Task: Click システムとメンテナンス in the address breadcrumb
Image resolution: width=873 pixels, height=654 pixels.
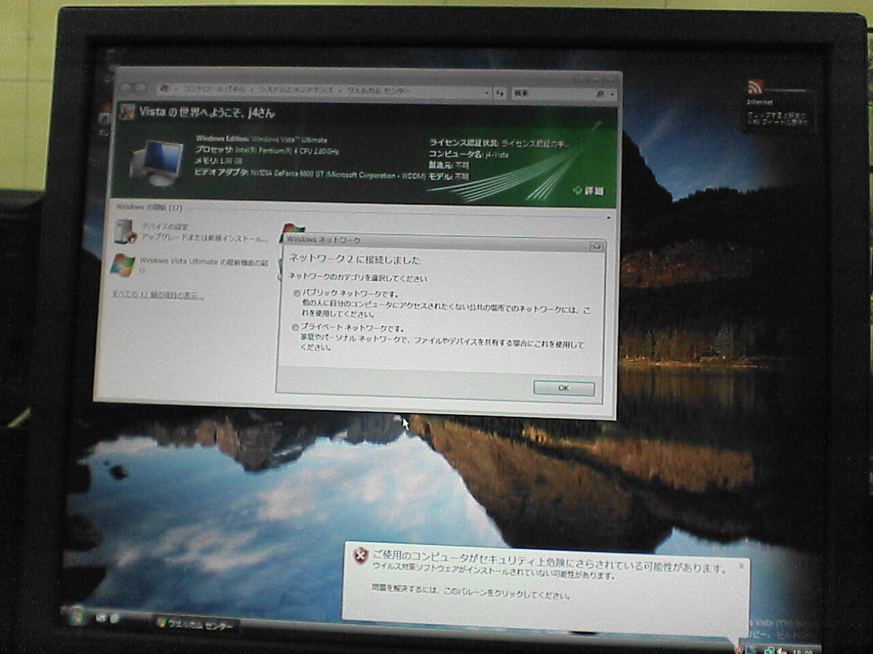Action: click(296, 90)
